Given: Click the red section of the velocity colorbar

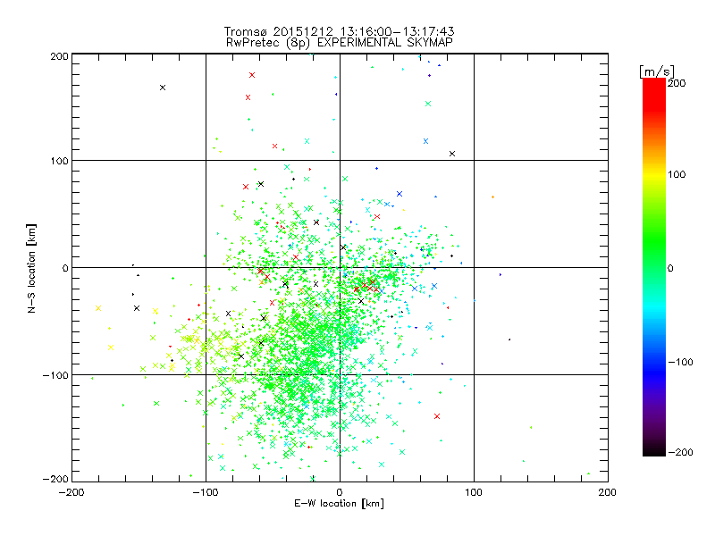Looking at the screenshot, I should pyautogui.click(x=654, y=96).
